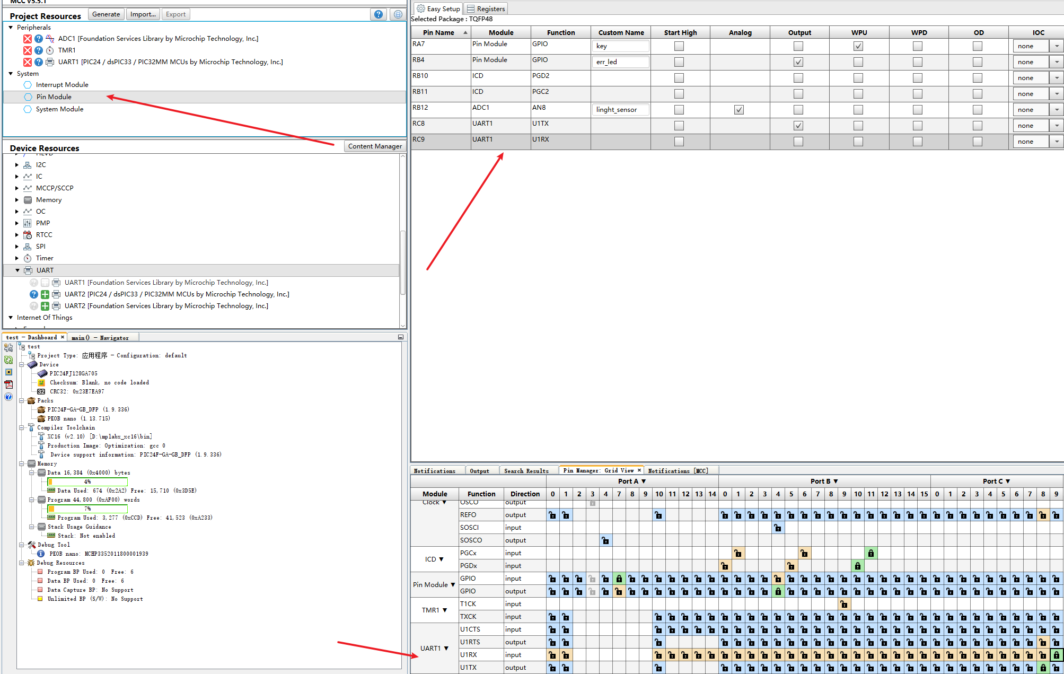Click the locked GPIO output pin Port B 4
1064x674 pixels.
pos(778,591)
